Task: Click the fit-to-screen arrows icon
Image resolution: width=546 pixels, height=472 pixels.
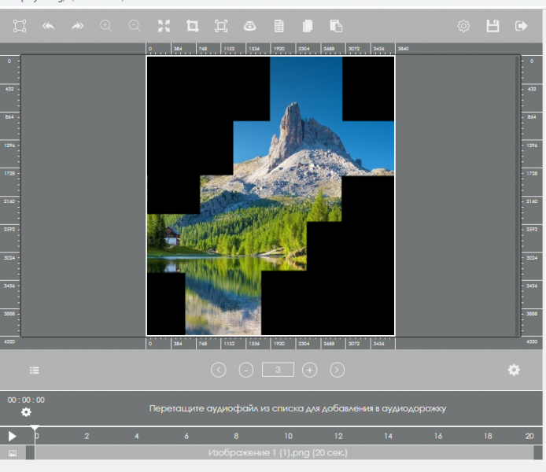Action: (164, 26)
